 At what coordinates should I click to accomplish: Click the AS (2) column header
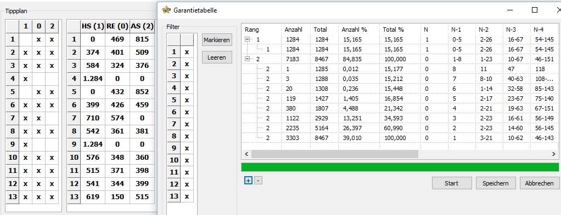[x=142, y=26]
